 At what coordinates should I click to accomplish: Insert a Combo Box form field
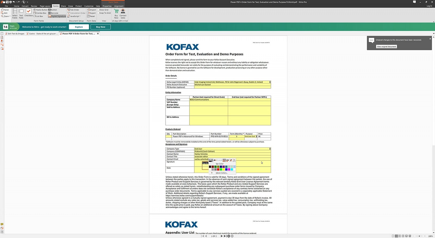point(40,13)
